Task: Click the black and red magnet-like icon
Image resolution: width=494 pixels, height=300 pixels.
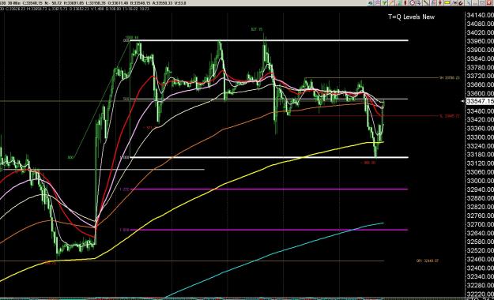Action: [x=461, y=3]
